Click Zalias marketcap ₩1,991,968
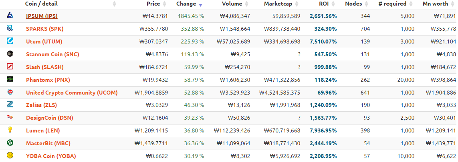The image size is (458, 162). pyautogui.click(x=285, y=105)
